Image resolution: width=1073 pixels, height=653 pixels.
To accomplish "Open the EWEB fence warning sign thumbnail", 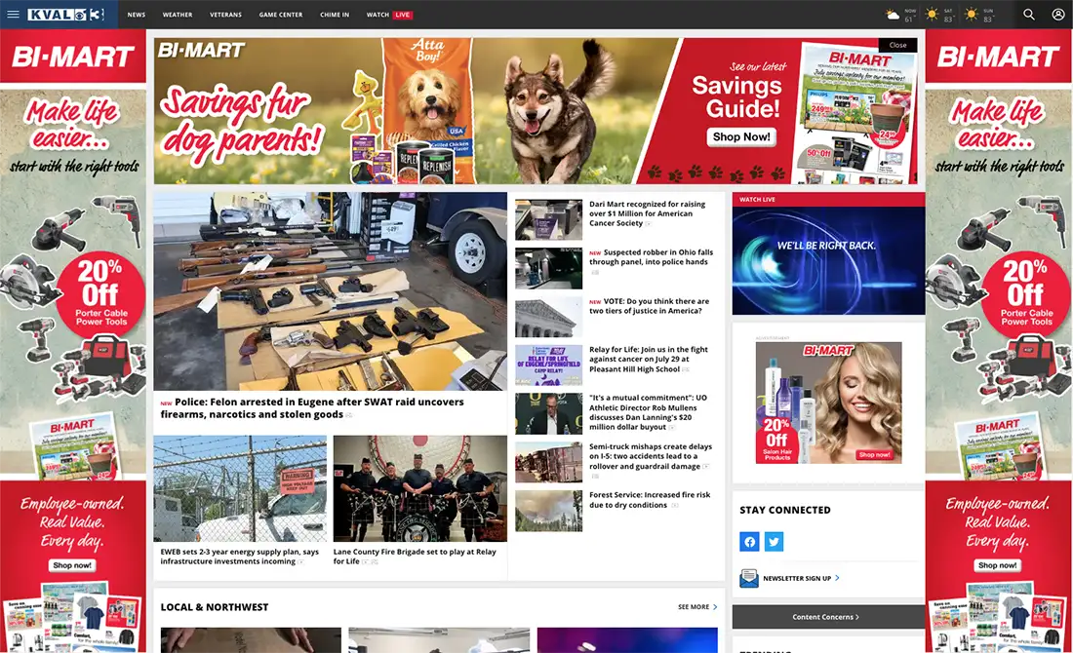I will point(240,488).
